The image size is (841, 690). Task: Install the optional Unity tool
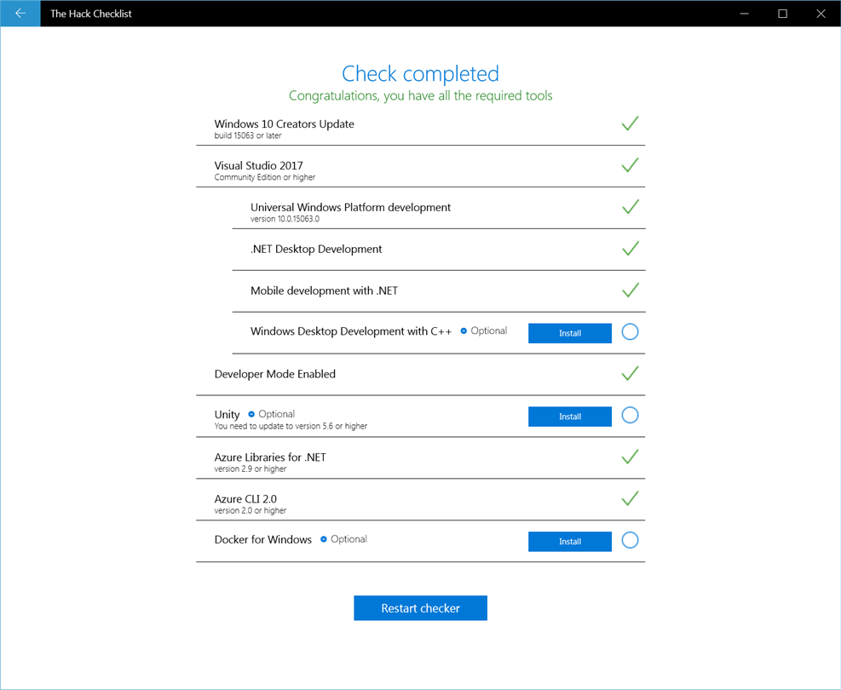[x=569, y=417]
